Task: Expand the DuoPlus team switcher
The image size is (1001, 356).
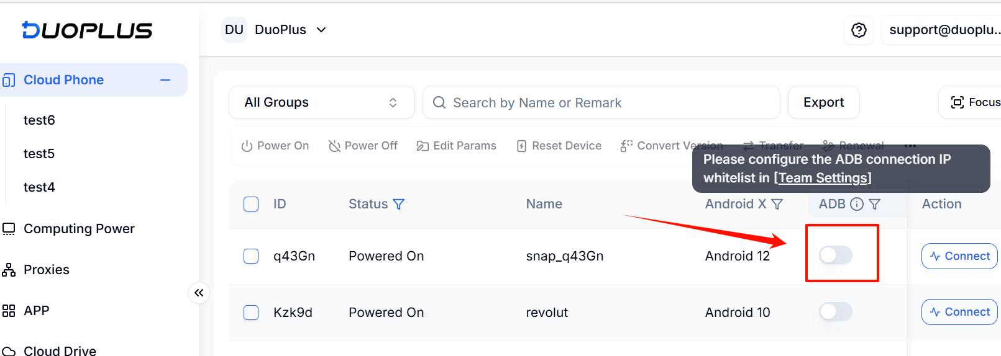Action: pos(275,30)
